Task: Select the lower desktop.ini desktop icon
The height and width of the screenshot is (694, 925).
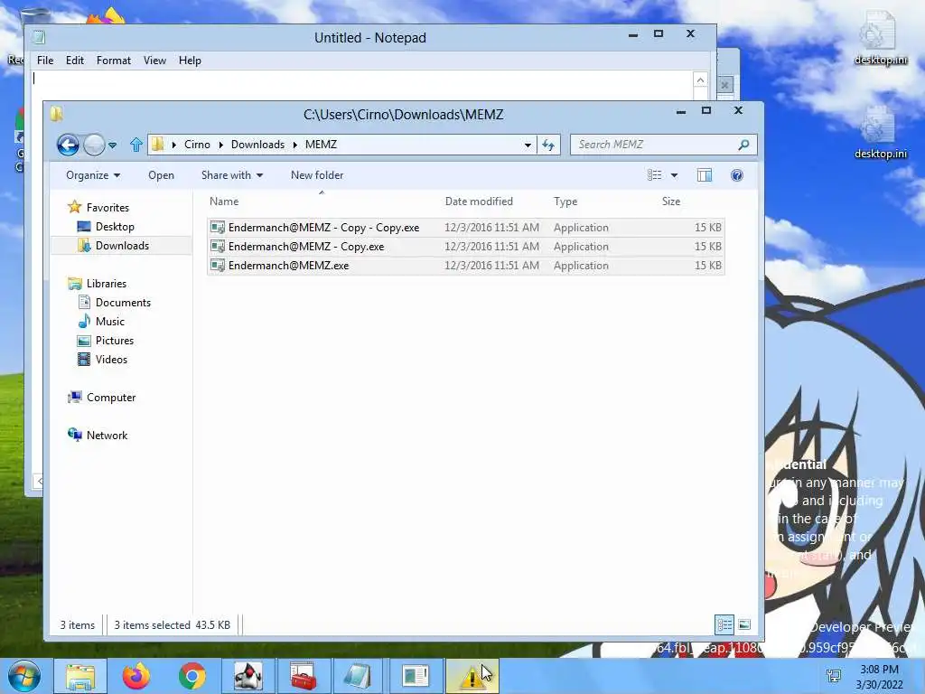Action: (x=880, y=134)
